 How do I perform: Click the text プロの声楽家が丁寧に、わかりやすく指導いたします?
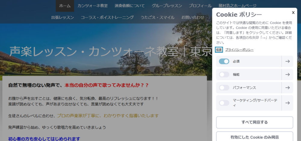point(108,116)
